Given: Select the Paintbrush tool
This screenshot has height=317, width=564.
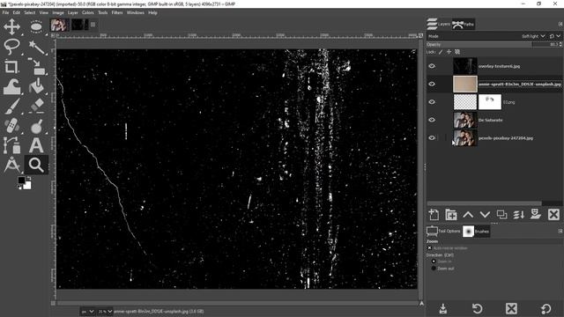Looking at the screenshot, I should click(x=11, y=106).
